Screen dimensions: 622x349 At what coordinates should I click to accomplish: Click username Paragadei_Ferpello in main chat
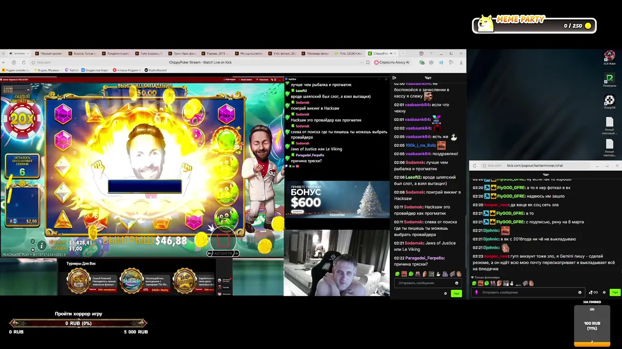425,258
